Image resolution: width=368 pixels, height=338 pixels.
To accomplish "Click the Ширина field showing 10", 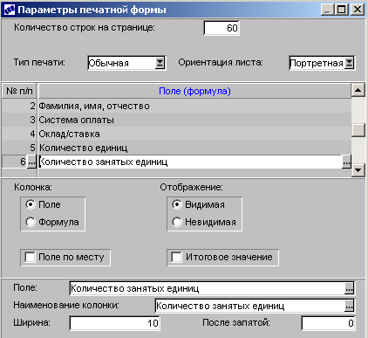I will click(115, 323).
